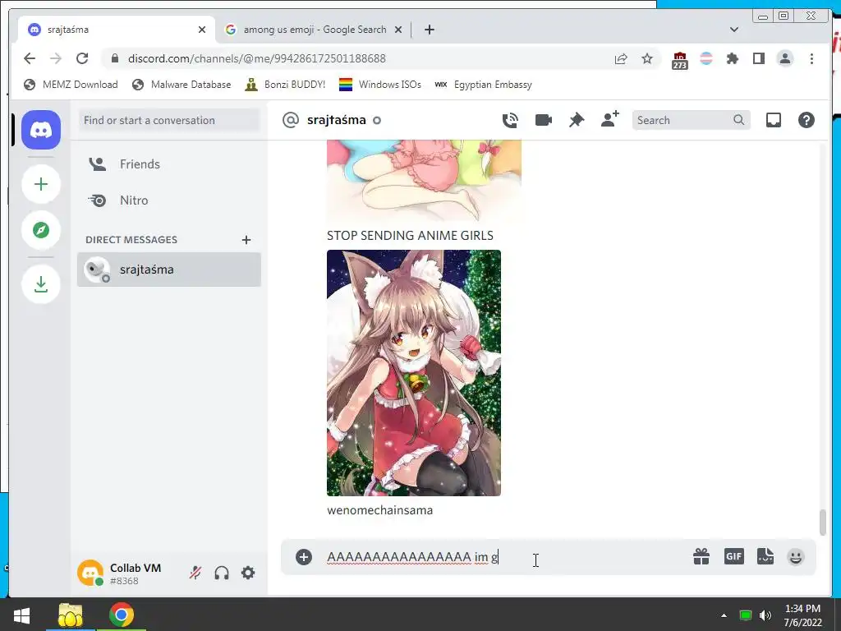Close the srajtaśma tab

pyautogui.click(x=202, y=30)
